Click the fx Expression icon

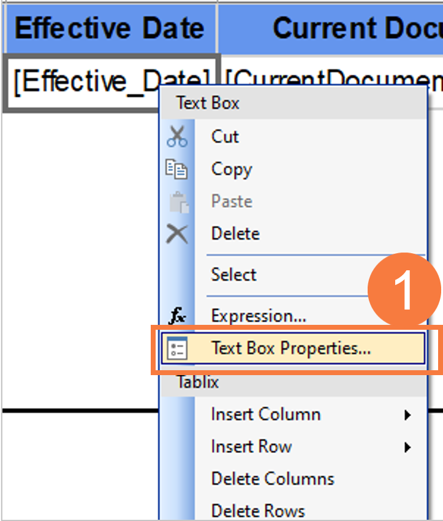tap(177, 316)
